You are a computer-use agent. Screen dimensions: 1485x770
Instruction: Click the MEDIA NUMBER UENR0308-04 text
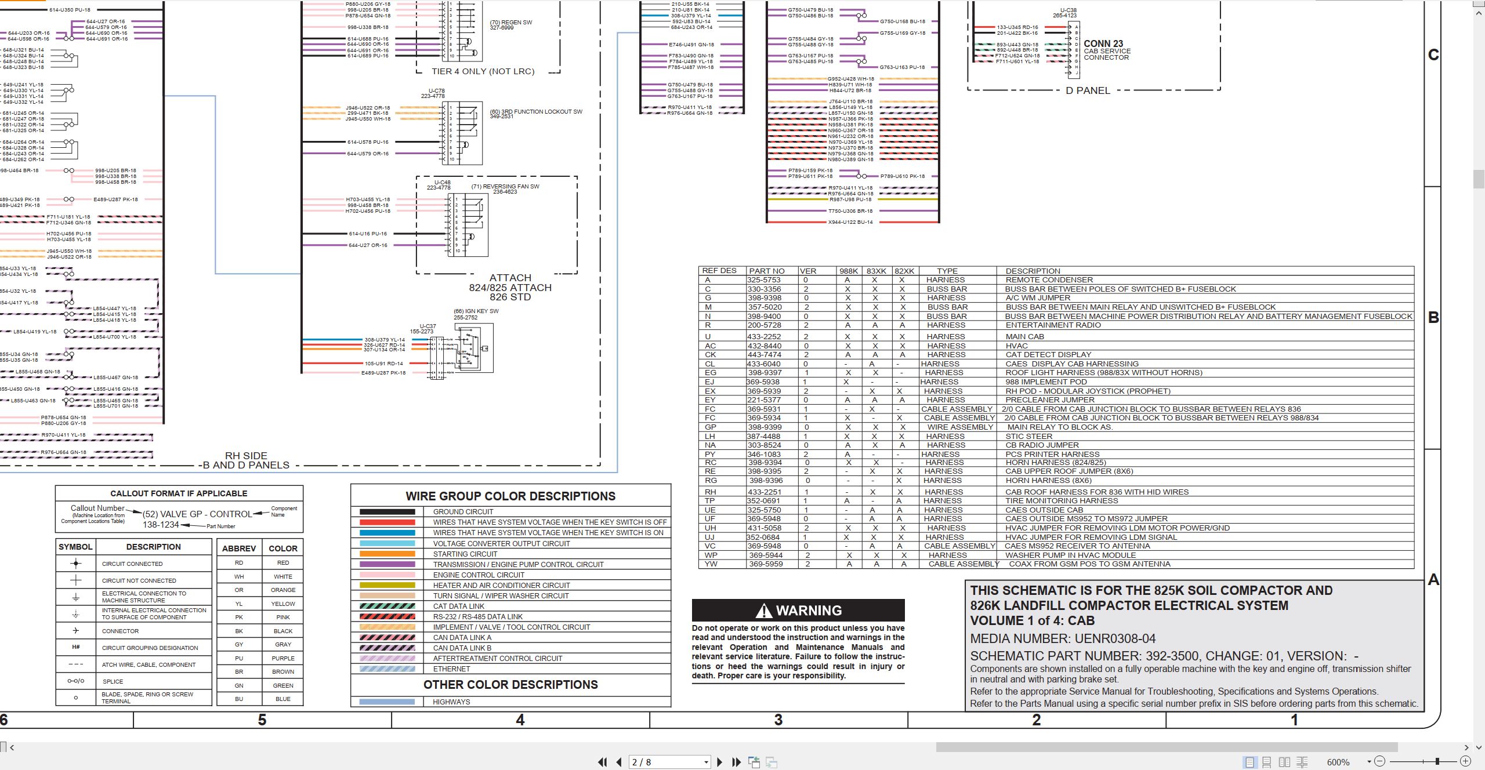click(1063, 638)
